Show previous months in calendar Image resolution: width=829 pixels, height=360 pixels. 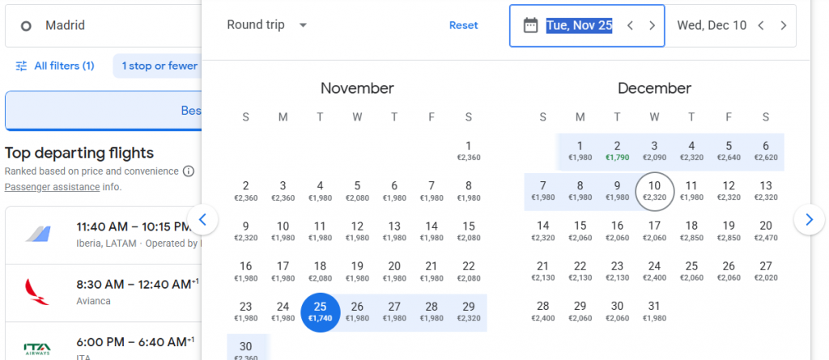203,219
